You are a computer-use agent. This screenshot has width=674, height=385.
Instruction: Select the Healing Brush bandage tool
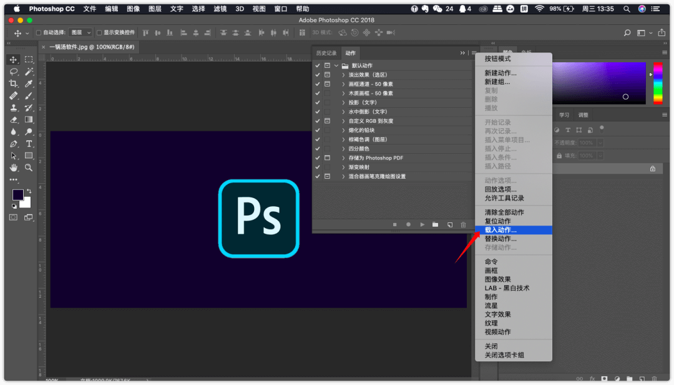click(x=13, y=96)
